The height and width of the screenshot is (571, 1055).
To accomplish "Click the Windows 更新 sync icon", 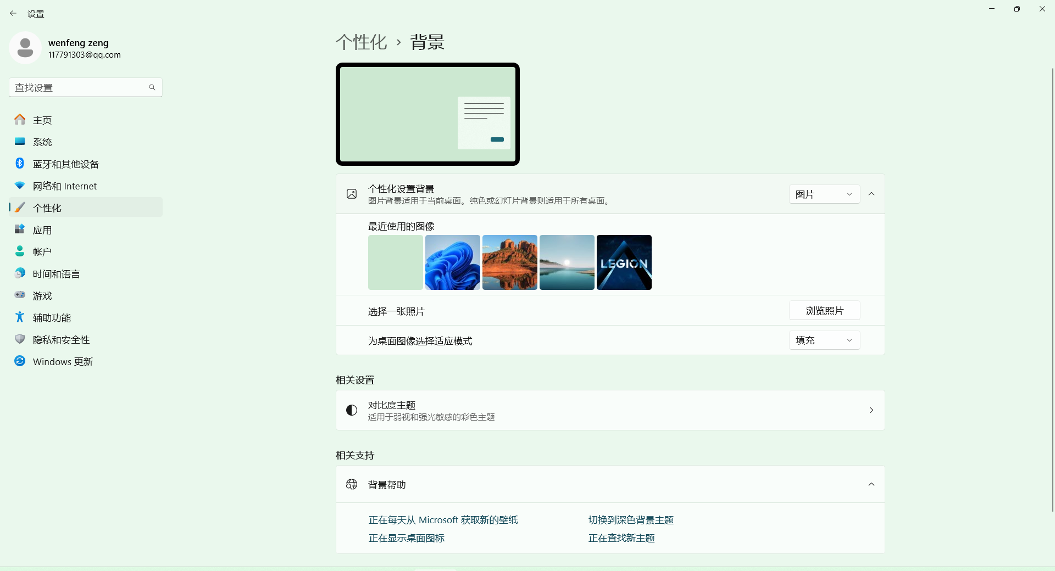I will click(x=20, y=361).
